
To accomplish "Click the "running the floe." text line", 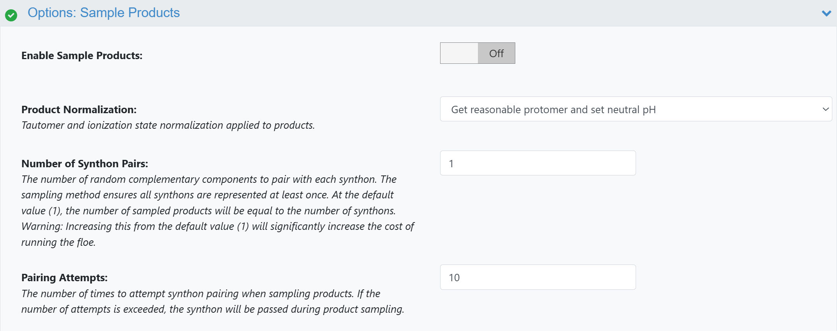I will (58, 242).
